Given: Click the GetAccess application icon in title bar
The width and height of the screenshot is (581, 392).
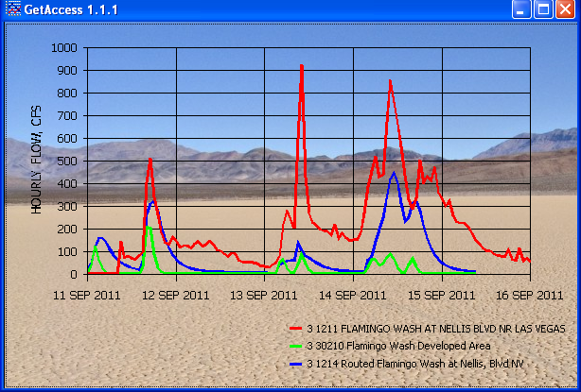Looking at the screenshot, I should click(x=12, y=9).
